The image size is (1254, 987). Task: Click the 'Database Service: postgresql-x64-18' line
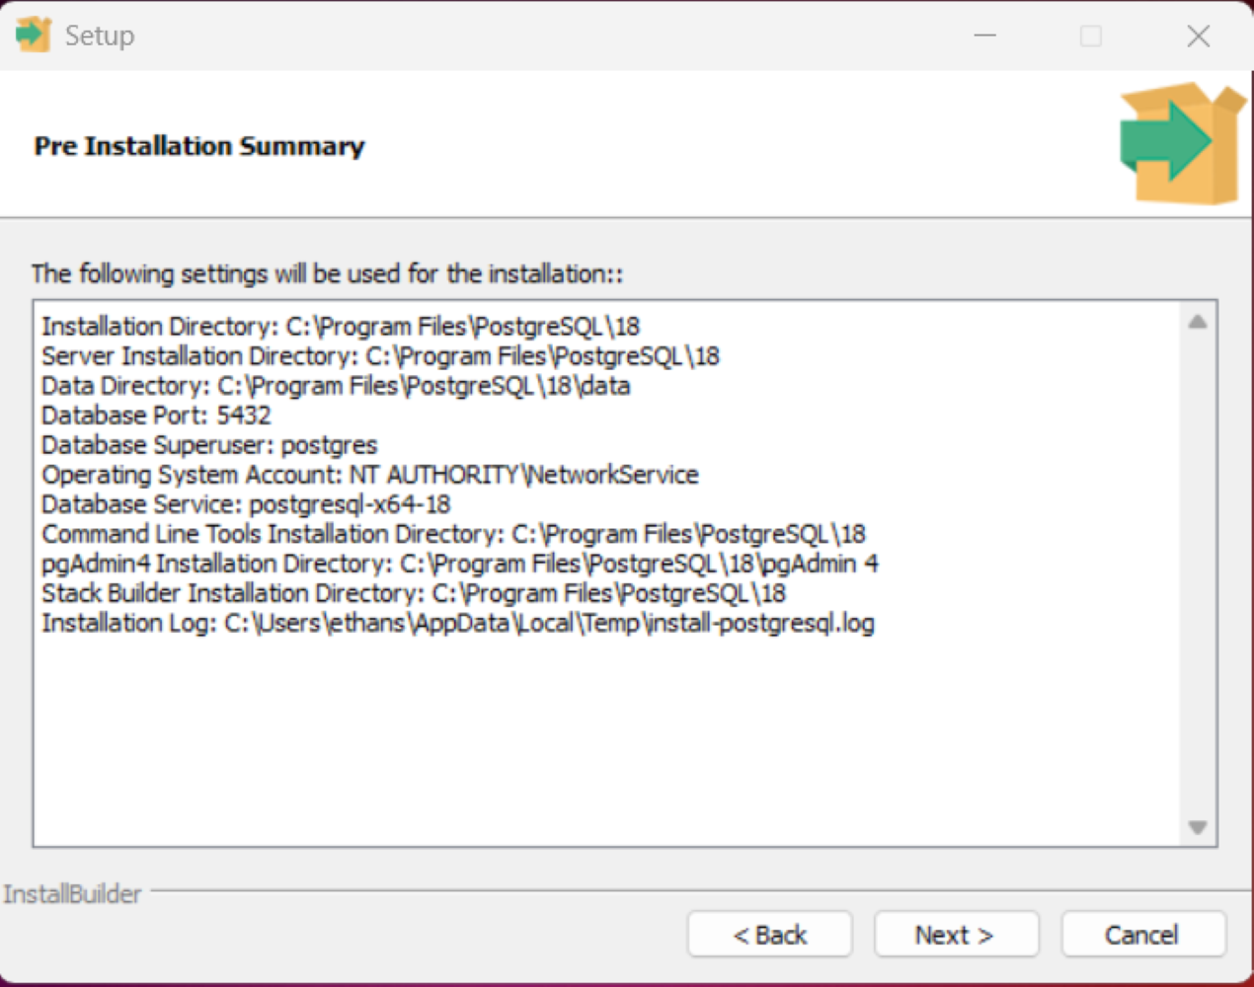click(x=246, y=504)
